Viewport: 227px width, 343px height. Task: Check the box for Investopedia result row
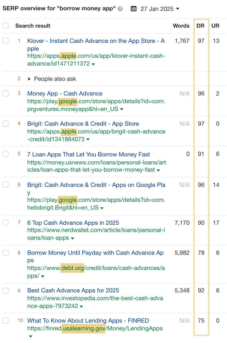click(5, 290)
